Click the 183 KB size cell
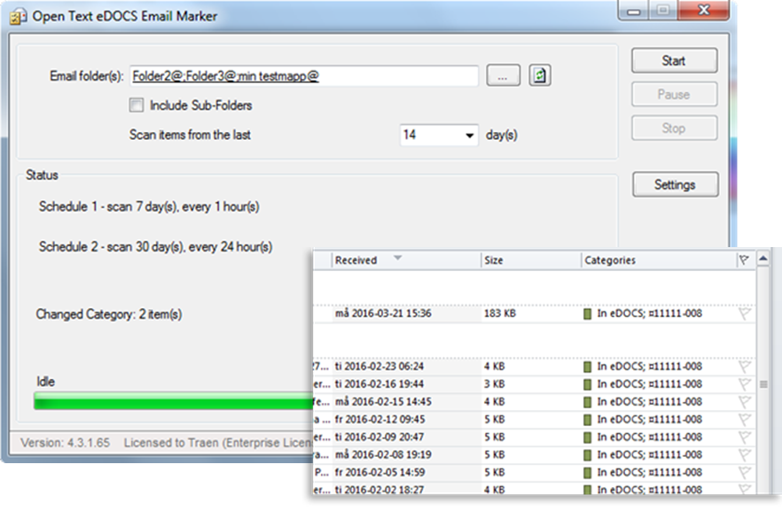The height and width of the screenshot is (511, 782). tap(500, 314)
